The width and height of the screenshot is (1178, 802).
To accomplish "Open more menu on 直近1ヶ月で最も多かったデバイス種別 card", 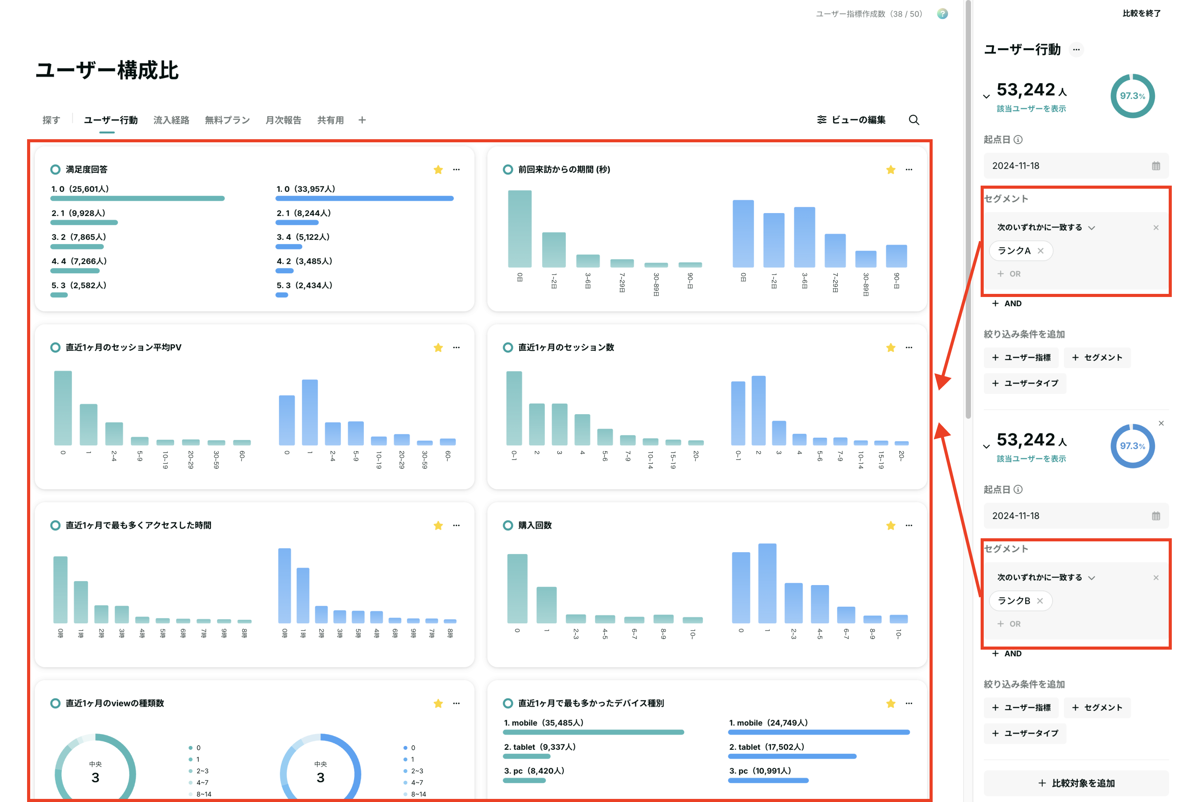I will pos(909,703).
